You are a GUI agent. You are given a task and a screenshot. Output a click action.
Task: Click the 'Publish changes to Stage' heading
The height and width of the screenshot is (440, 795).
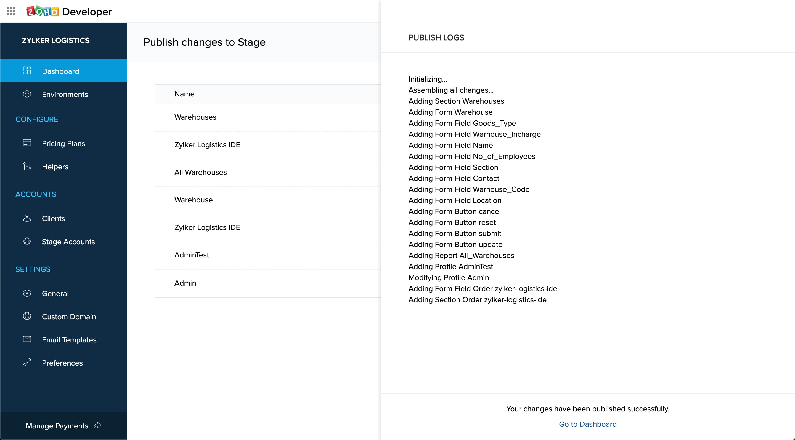pyautogui.click(x=204, y=42)
